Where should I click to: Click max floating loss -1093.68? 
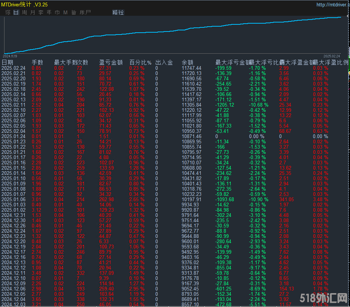(225, 199)
